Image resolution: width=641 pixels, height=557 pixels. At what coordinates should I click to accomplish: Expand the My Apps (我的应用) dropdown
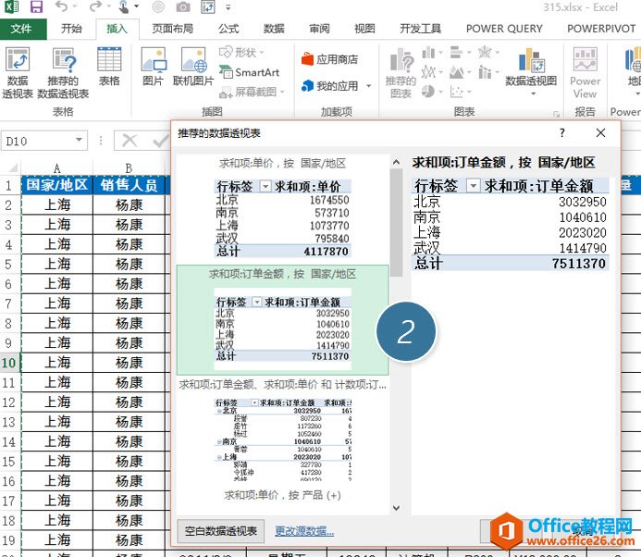[369, 86]
